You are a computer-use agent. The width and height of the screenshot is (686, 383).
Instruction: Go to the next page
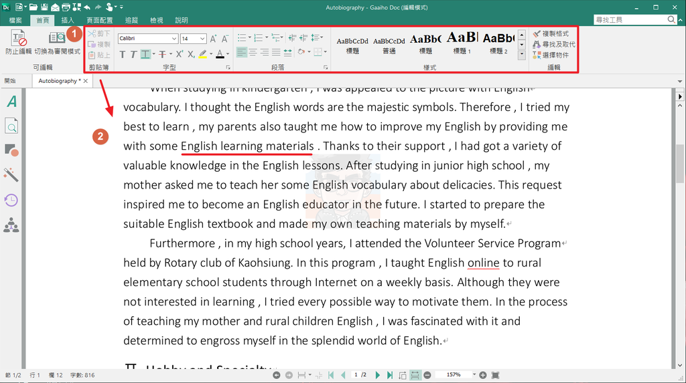[x=378, y=375]
